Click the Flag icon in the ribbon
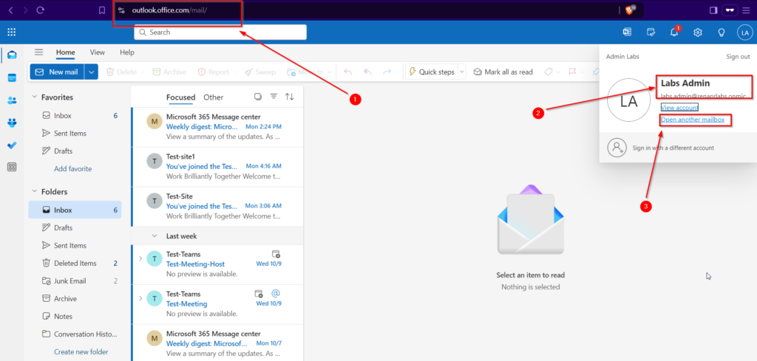This screenshot has height=361, width=757. tap(573, 72)
